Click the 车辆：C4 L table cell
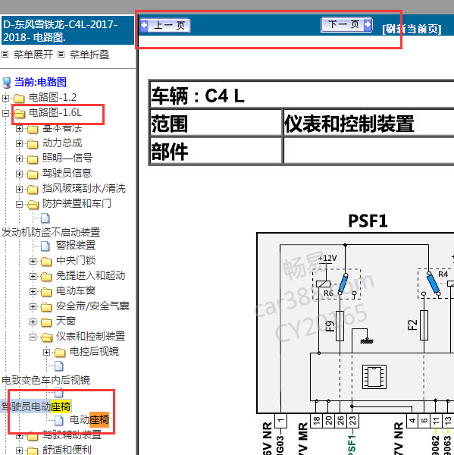The height and width of the screenshot is (455, 454). (302, 96)
